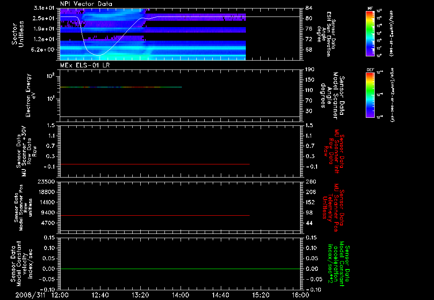Click the red line in MU Scanner +30V panel

pyautogui.click(x=155, y=164)
